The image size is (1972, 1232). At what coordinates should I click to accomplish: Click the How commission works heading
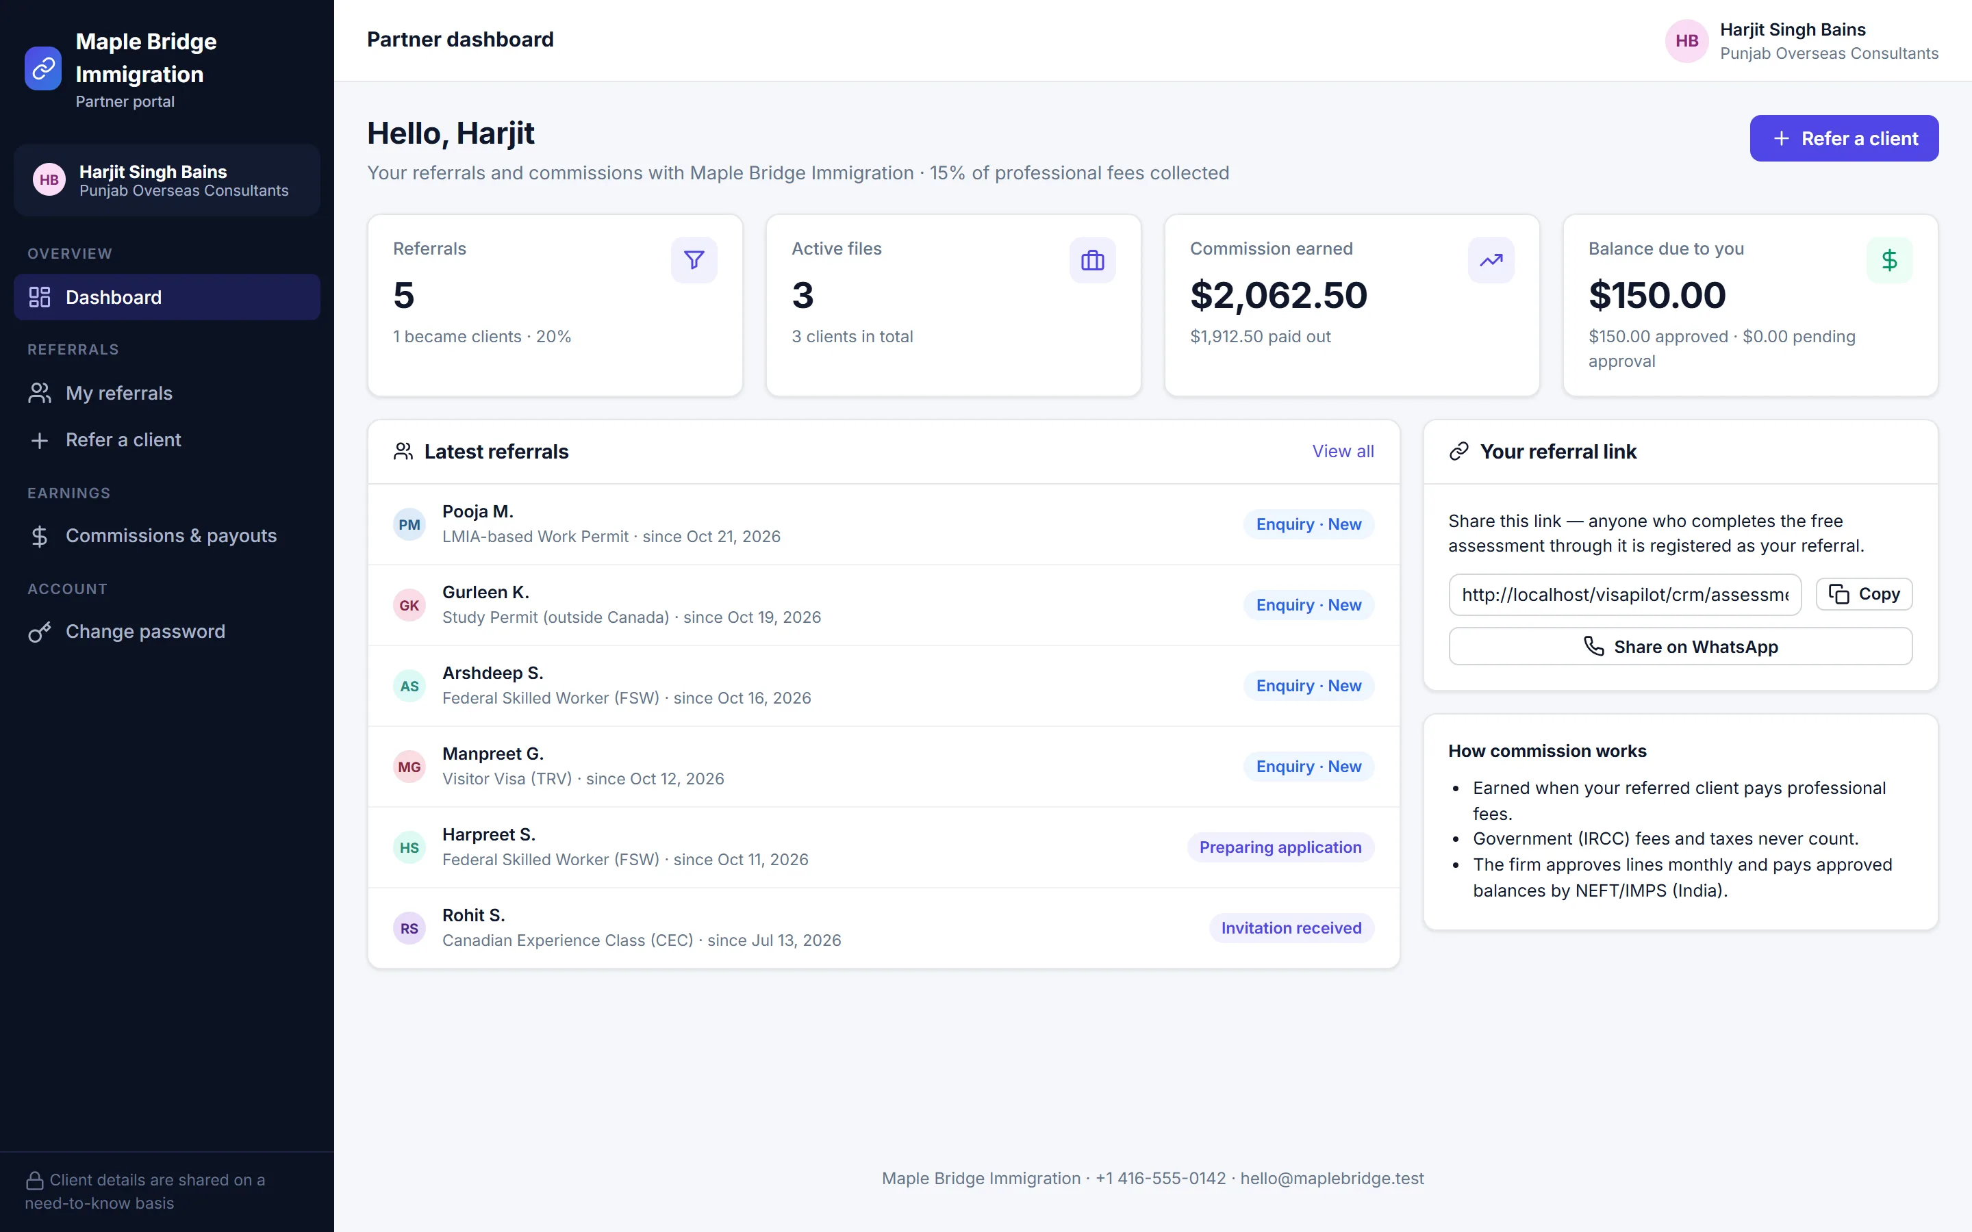1547,750
